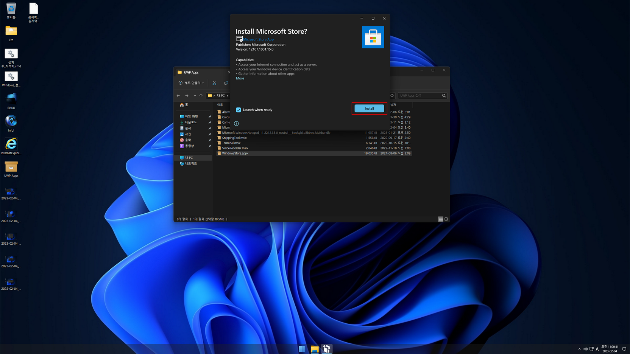
Task: Click the App Installer taskbar icon
Action: 327,349
